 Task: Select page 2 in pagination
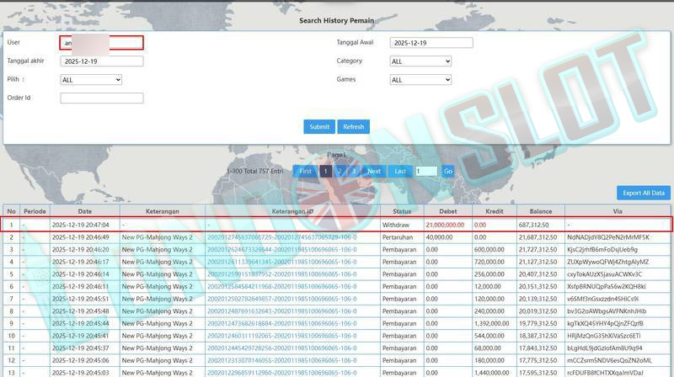tap(340, 171)
